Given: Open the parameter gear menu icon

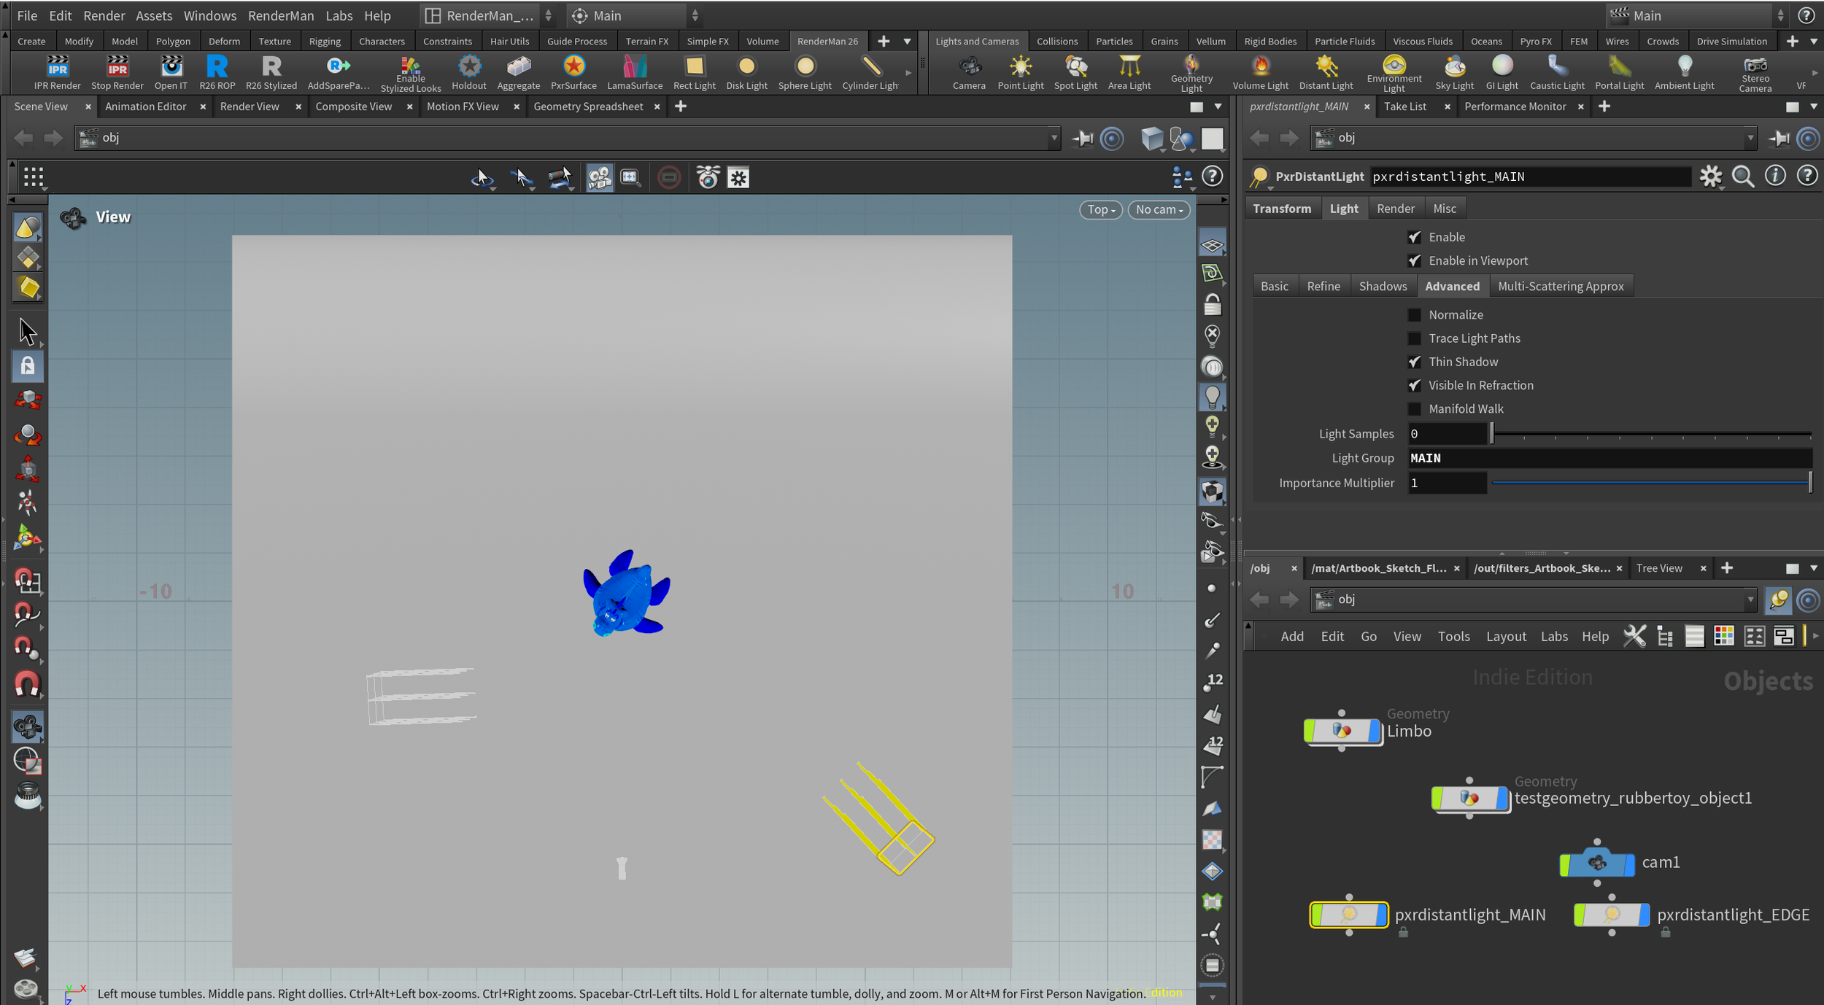Looking at the screenshot, I should click(1710, 176).
